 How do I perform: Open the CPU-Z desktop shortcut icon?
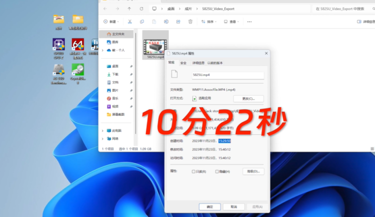[x=58, y=48]
